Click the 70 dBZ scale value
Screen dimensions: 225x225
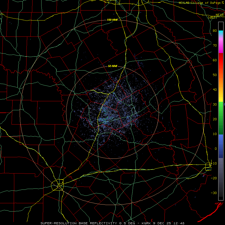215,45
